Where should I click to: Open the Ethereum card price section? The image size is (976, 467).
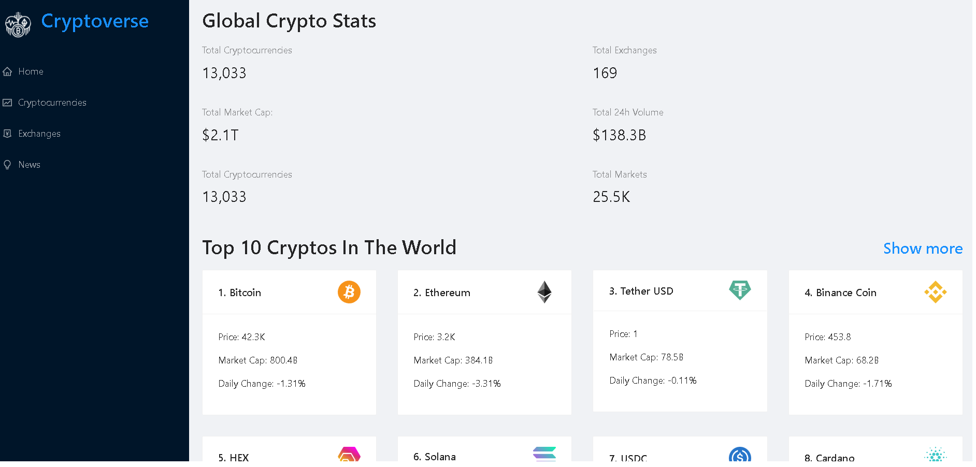434,337
